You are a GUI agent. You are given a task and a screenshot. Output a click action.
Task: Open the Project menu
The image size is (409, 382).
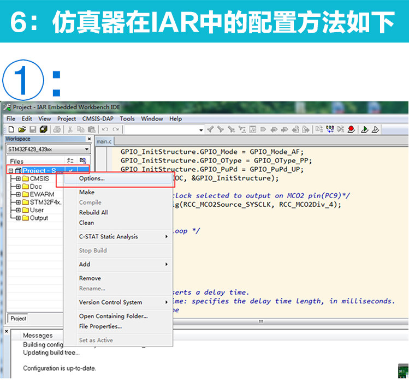click(67, 118)
